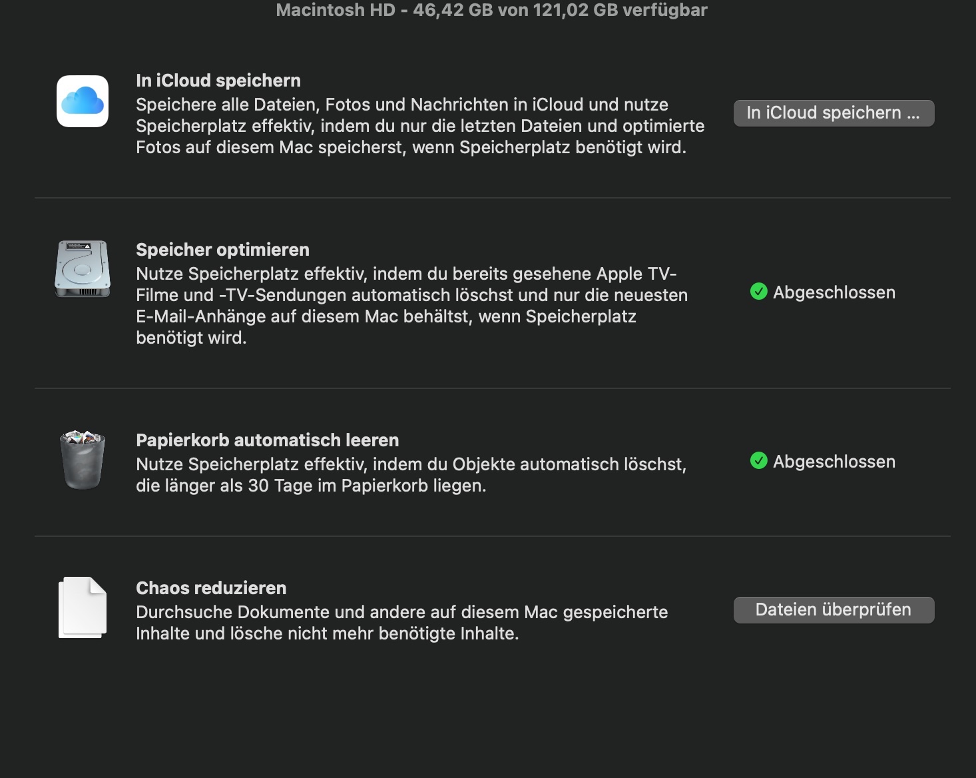
Task: Click the white documents icon for Chaos reduzieren
Action: pos(83,607)
